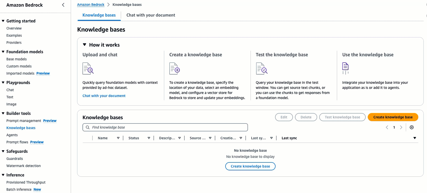
Task: Open Batch inference in the sidebar
Action: coord(19,189)
